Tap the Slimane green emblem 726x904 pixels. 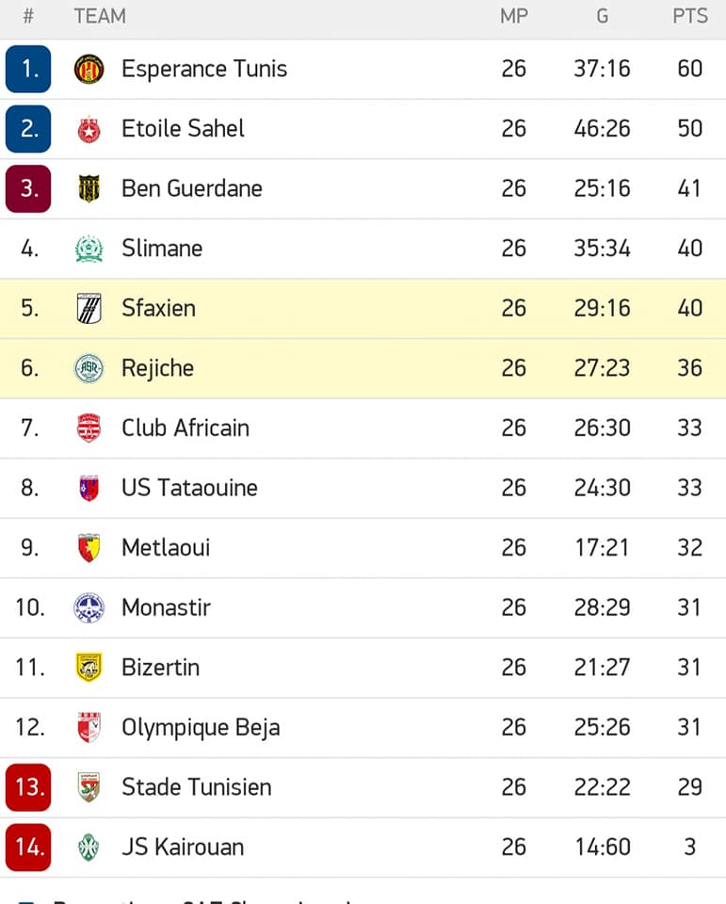(x=89, y=249)
